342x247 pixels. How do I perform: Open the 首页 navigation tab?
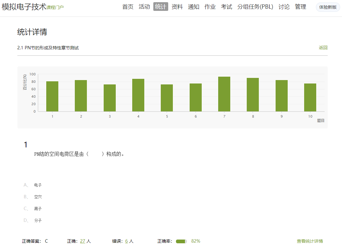(x=128, y=7)
